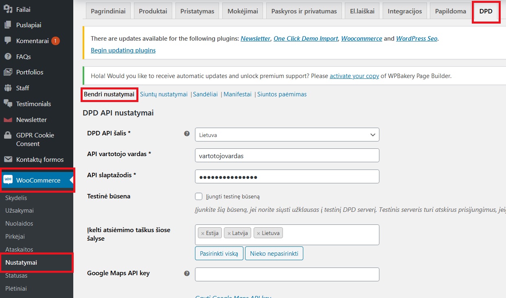Open Siuntos paėmimas sub-section link
The height and width of the screenshot is (298, 506).
(x=282, y=94)
